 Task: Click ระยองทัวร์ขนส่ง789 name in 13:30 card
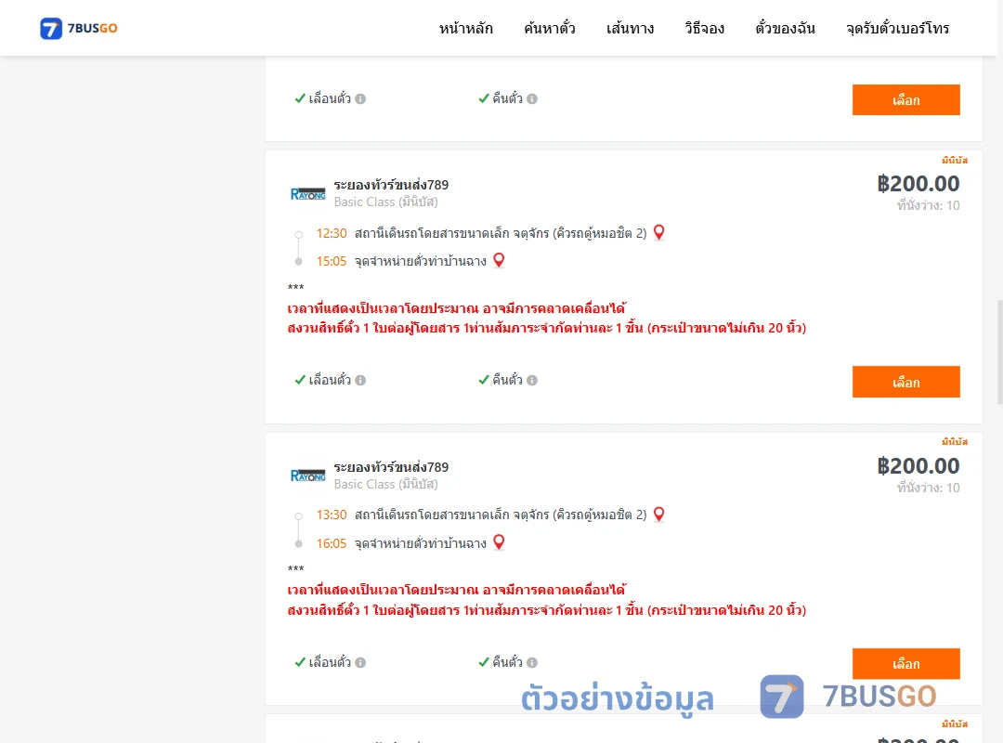click(391, 467)
